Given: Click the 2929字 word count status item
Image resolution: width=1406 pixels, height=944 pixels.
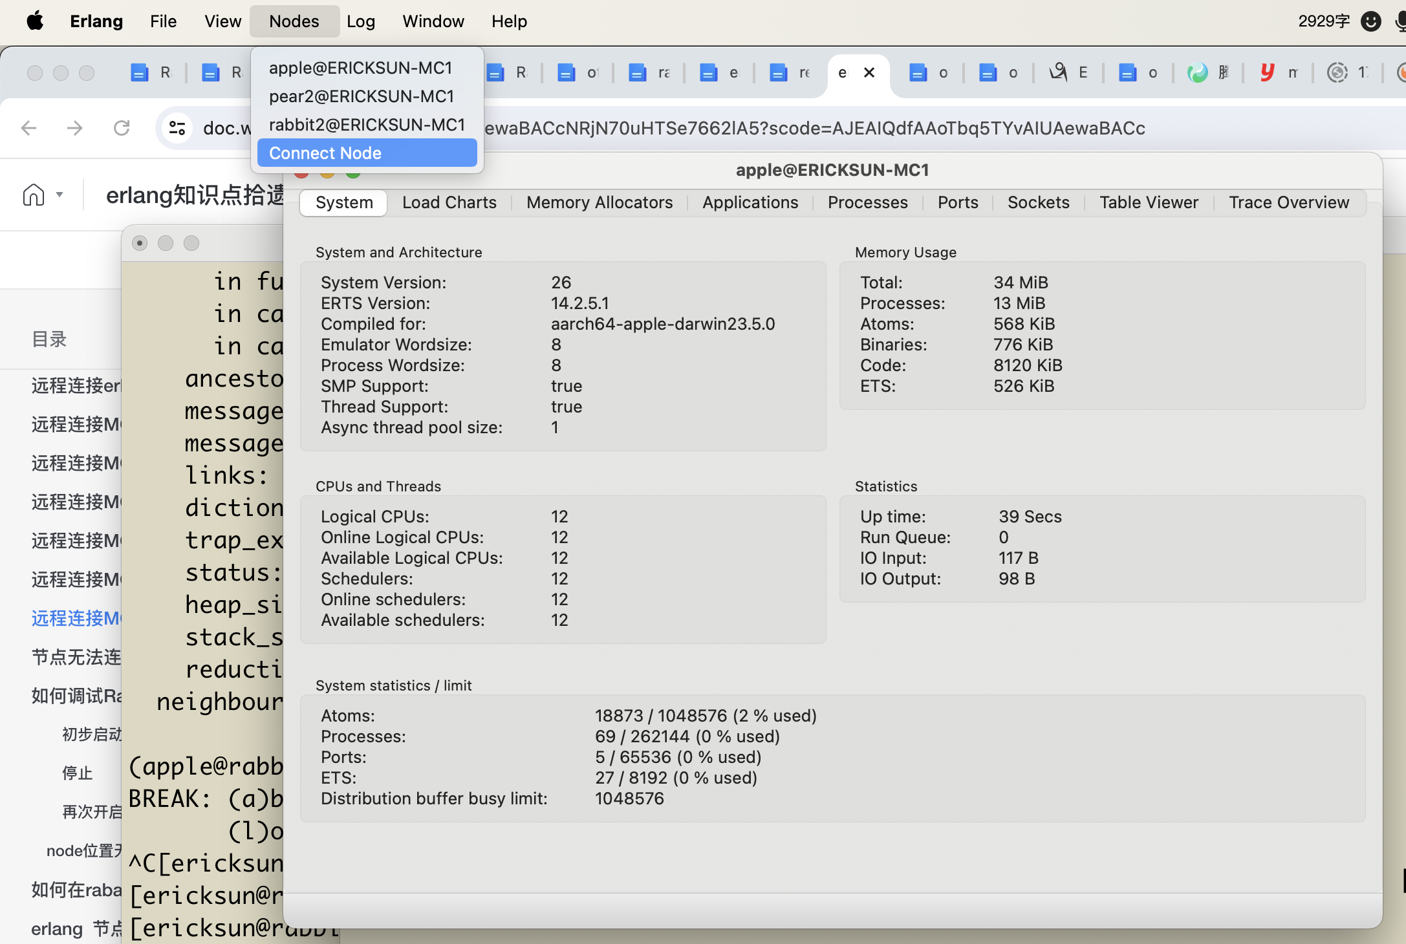Looking at the screenshot, I should [1323, 21].
